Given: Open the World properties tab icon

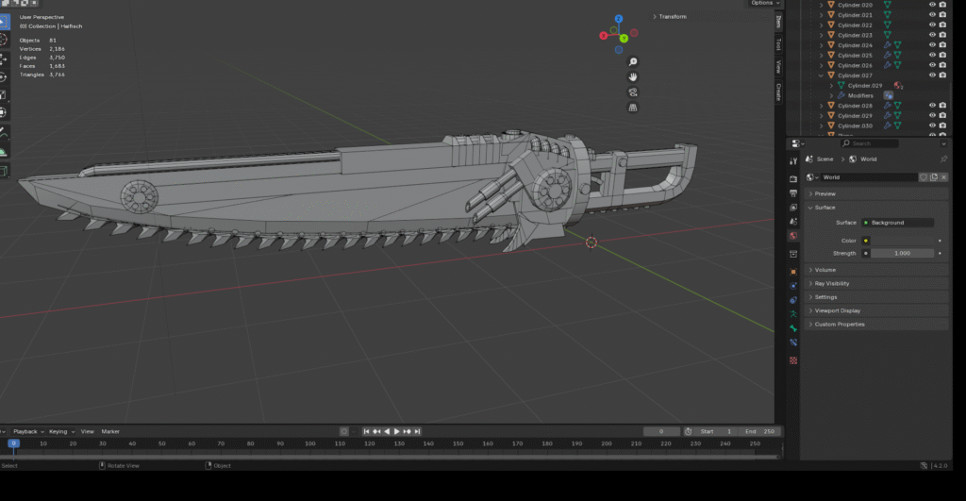Looking at the screenshot, I should coord(793,236).
